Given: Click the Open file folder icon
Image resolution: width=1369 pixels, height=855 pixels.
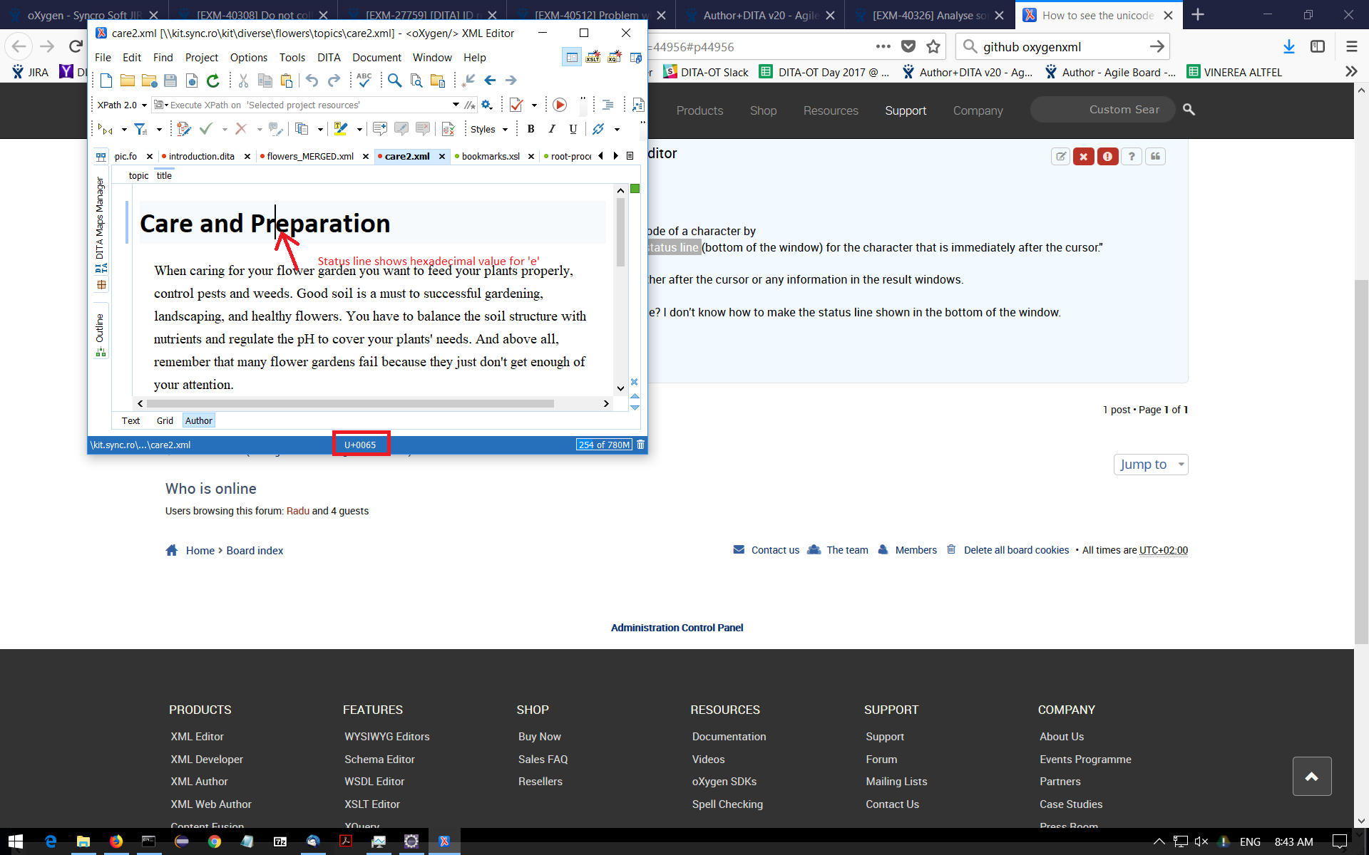Looking at the screenshot, I should [128, 81].
